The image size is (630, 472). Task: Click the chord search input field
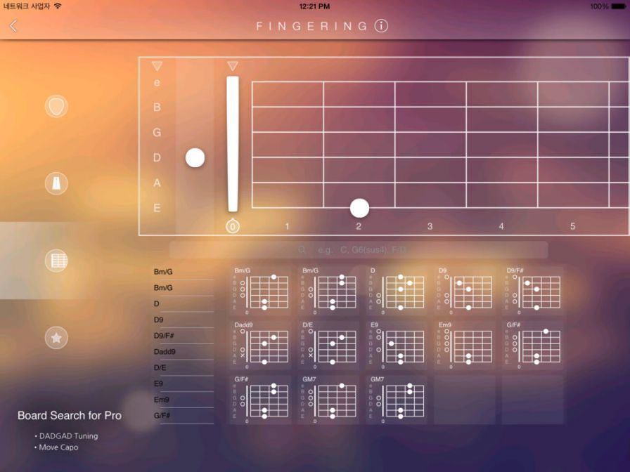pyautogui.click(x=359, y=250)
